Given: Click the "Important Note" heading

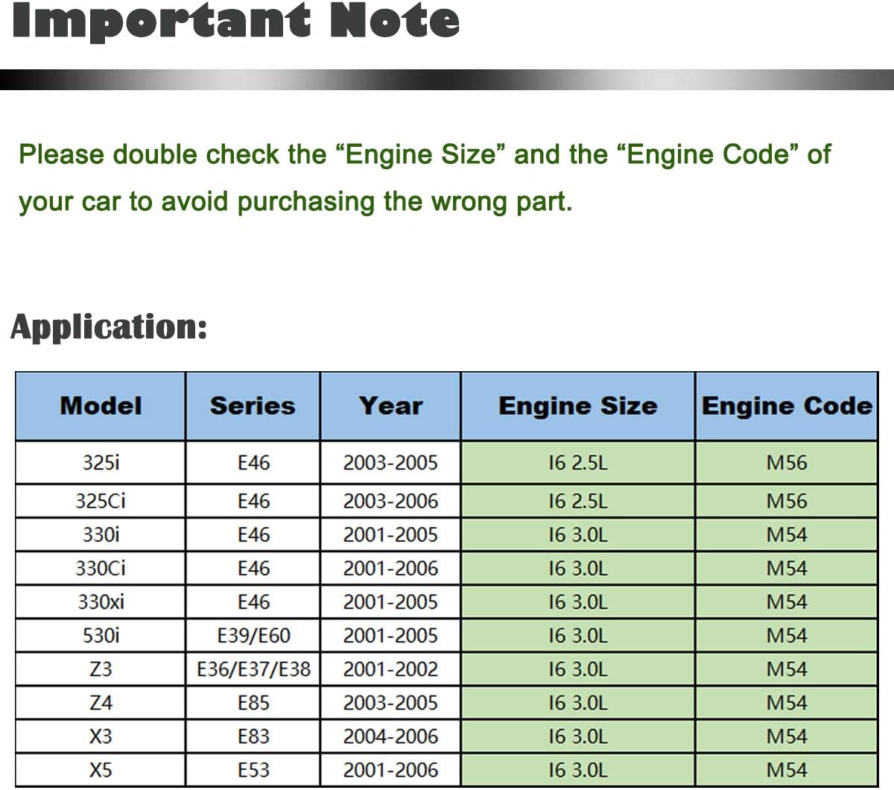Looking at the screenshot, I should pyautogui.click(x=235, y=21).
